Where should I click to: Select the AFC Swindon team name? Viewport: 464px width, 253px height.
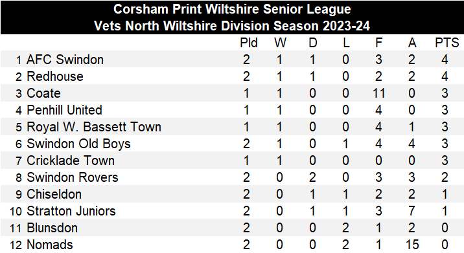[65, 60]
